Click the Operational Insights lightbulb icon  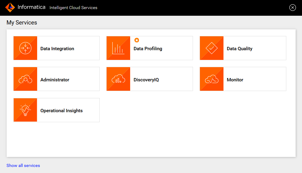coord(25,110)
